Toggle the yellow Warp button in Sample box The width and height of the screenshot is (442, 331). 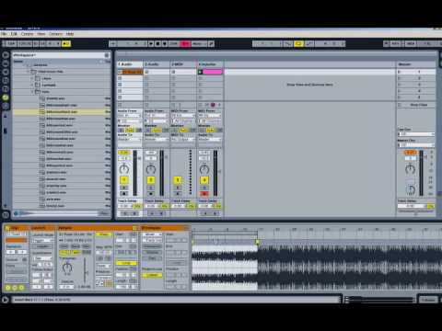[103, 234]
